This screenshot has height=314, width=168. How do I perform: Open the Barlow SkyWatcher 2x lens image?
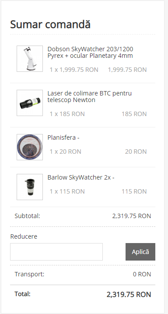[30, 187]
